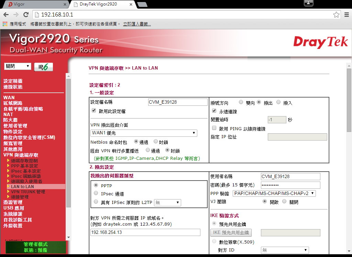Open 連線狀態 menu item
The height and width of the screenshot is (257, 352).
(x=13, y=87)
